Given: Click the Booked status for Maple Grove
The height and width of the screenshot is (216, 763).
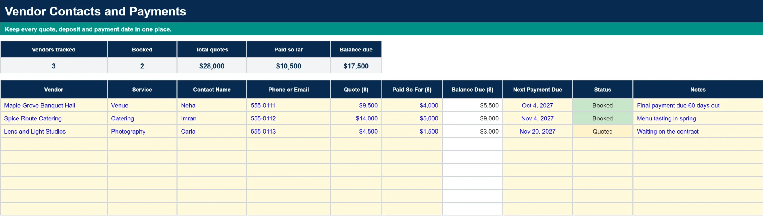Looking at the screenshot, I should pyautogui.click(x=602, y=105).
